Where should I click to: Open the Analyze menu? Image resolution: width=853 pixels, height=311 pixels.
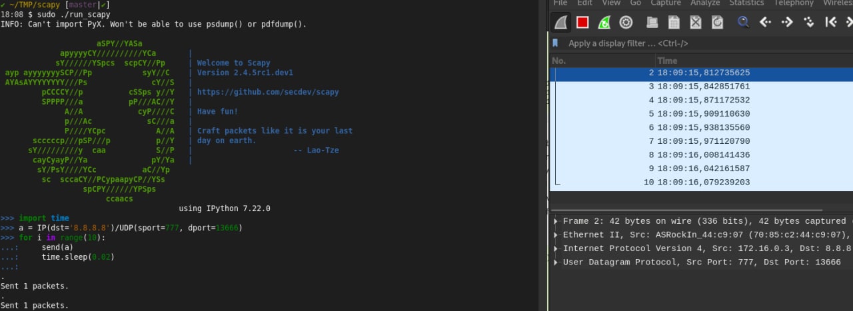(x=705, y=3)
